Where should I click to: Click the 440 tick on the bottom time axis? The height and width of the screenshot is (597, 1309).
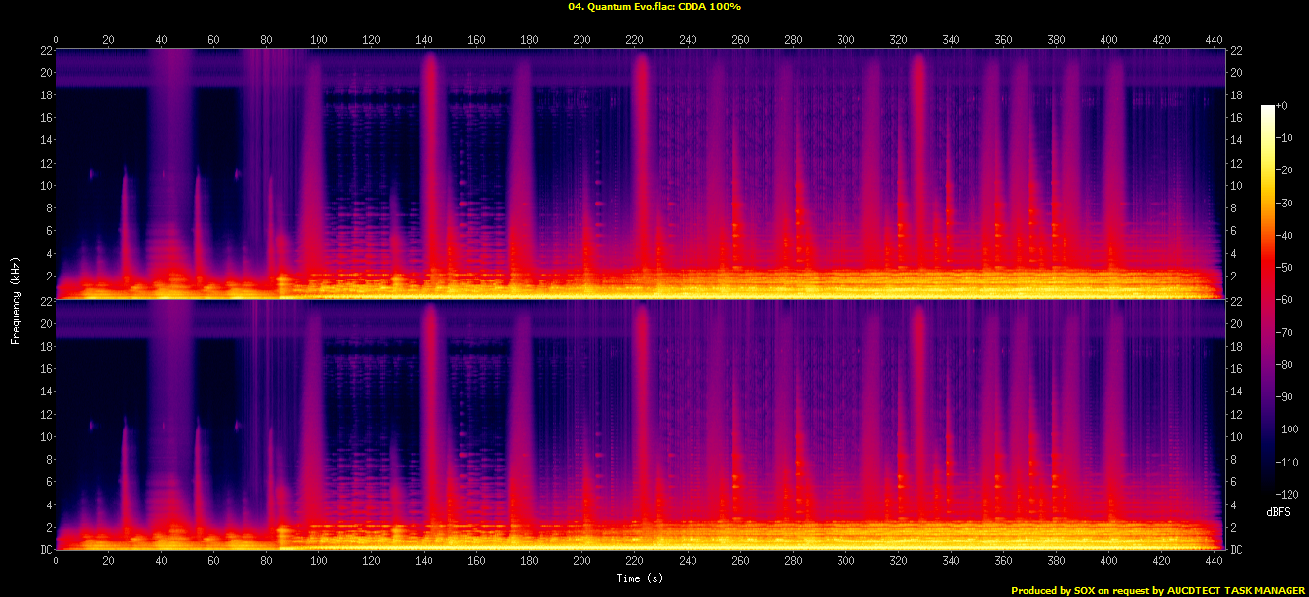(x=1214, y=561)
